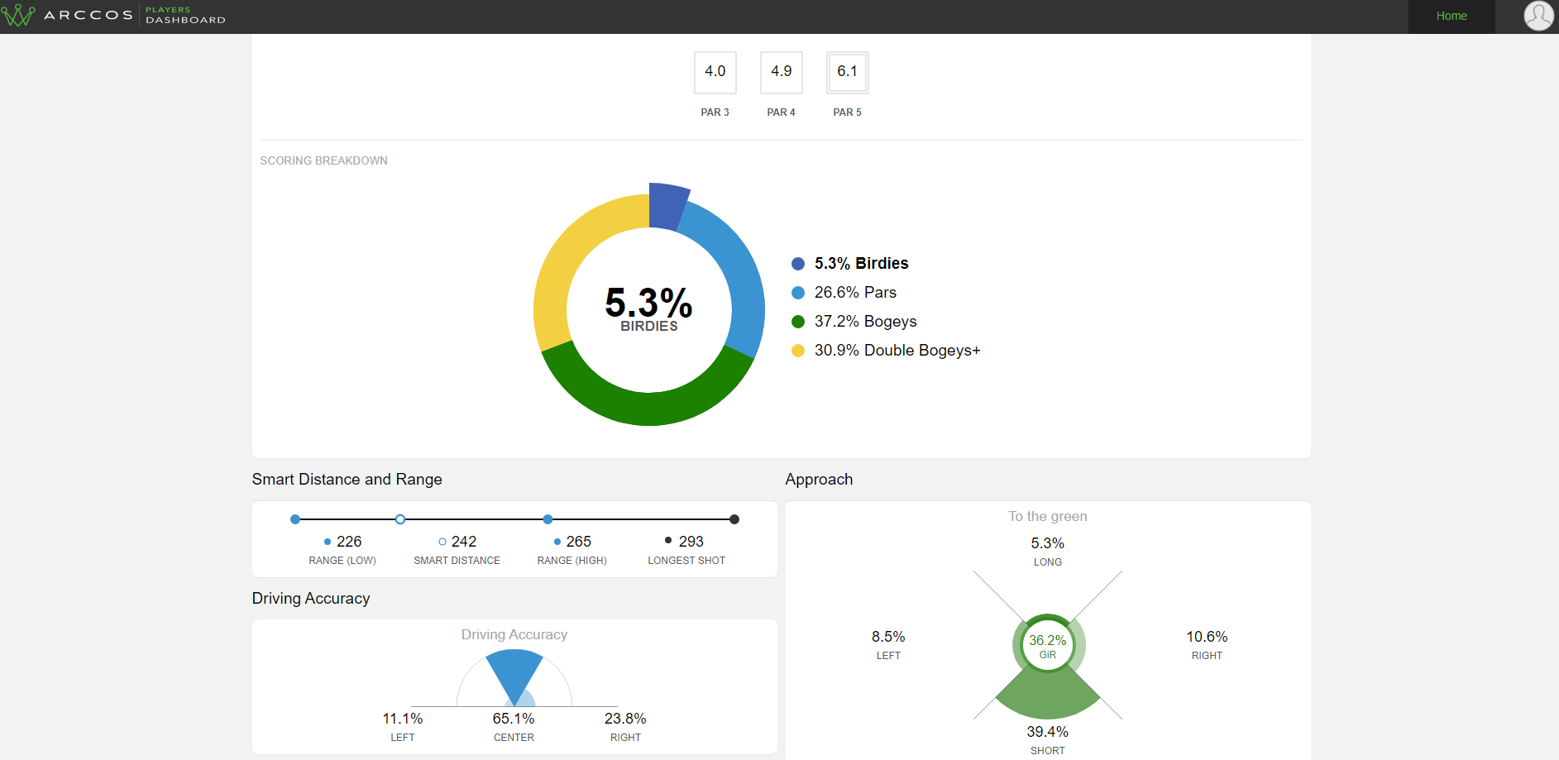Screen dimensions: 1559x760
Task: Click the 11.1% Left driving accuracy value
Action: [x=403, y=719]
